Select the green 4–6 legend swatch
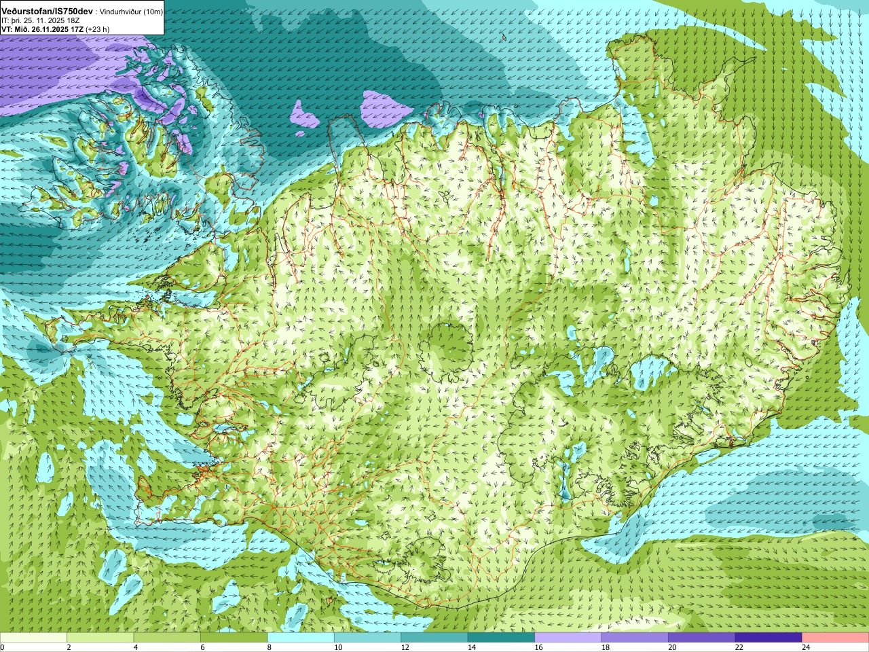Image resolution: width=869 pixels, height=652 pixels. (x=167, y=638)
